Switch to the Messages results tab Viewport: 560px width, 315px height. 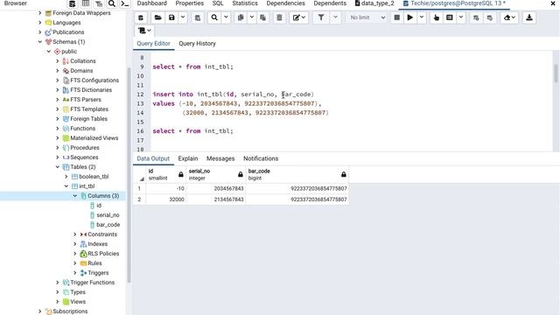220,158
